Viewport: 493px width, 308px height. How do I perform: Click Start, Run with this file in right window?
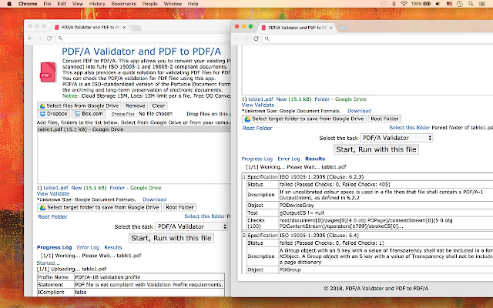point(376,149)
